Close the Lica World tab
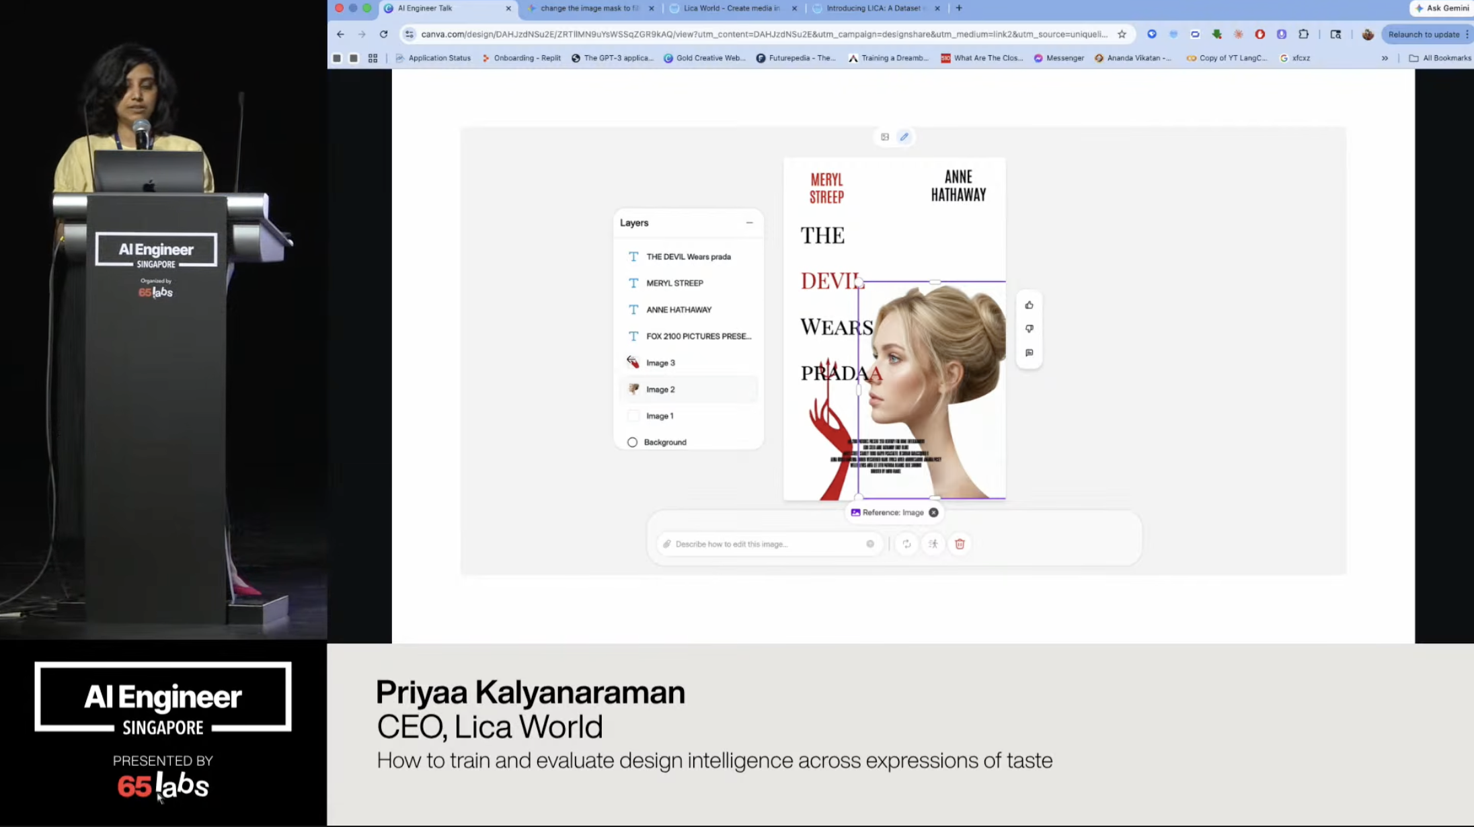Image resolution: width=1474 pixels, height=827 pixels. point(794,9)
